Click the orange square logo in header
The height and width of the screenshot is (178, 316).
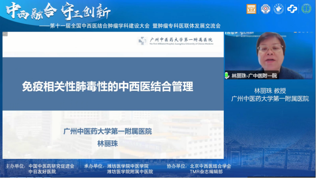coord(251,9)
